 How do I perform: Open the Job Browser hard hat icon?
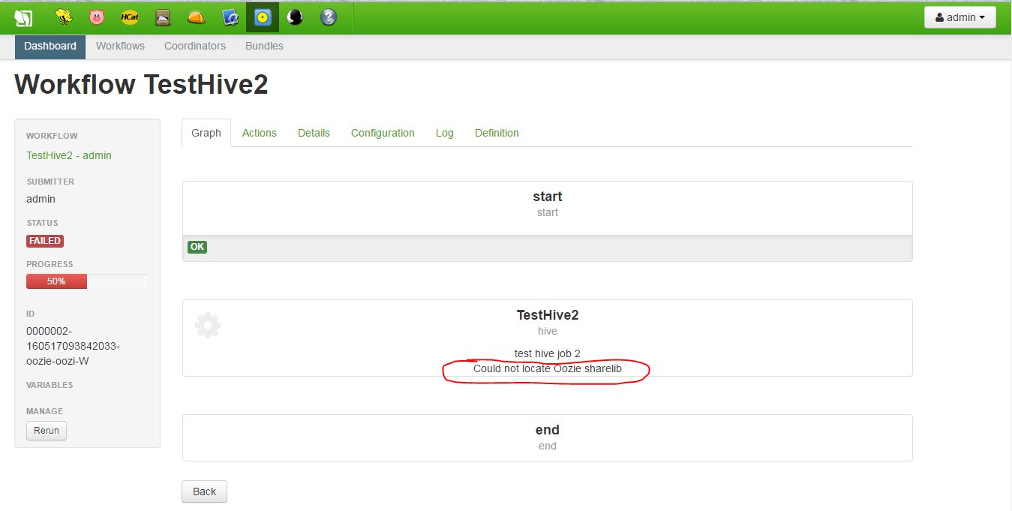coord(196,17)
